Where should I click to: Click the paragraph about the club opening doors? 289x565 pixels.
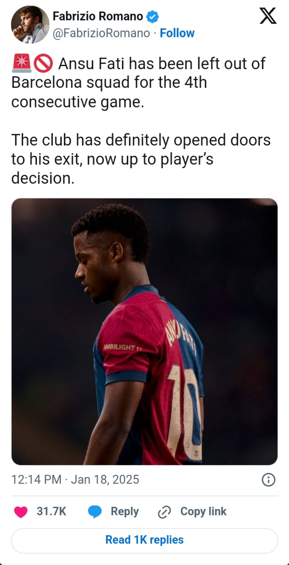[x=141, y=159]
